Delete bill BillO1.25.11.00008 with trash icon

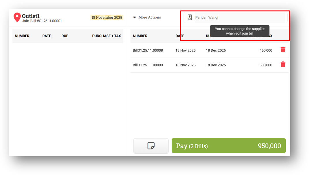pyautogui.click(x=283, y=50)
